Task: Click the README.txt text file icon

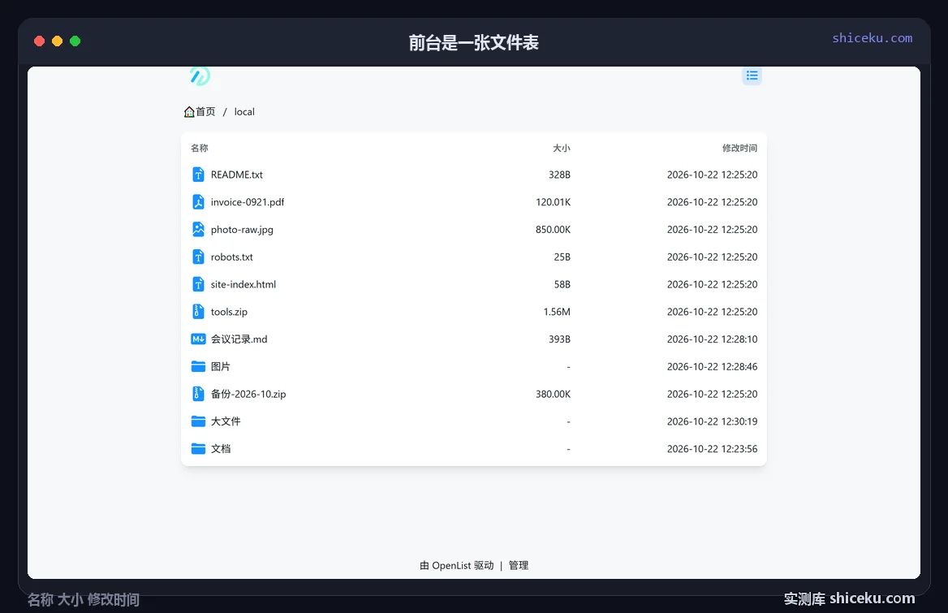Action: pyautogui.click(x=198, y=175)
